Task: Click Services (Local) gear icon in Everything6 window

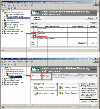Action: coord(5,79)
